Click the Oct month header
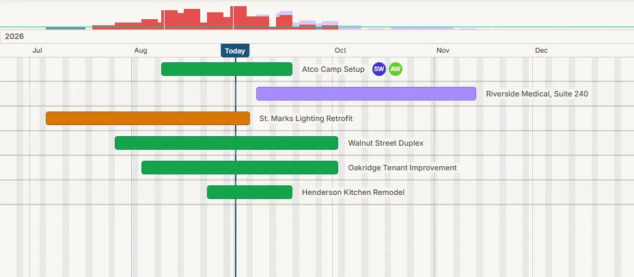 [340, 50]
